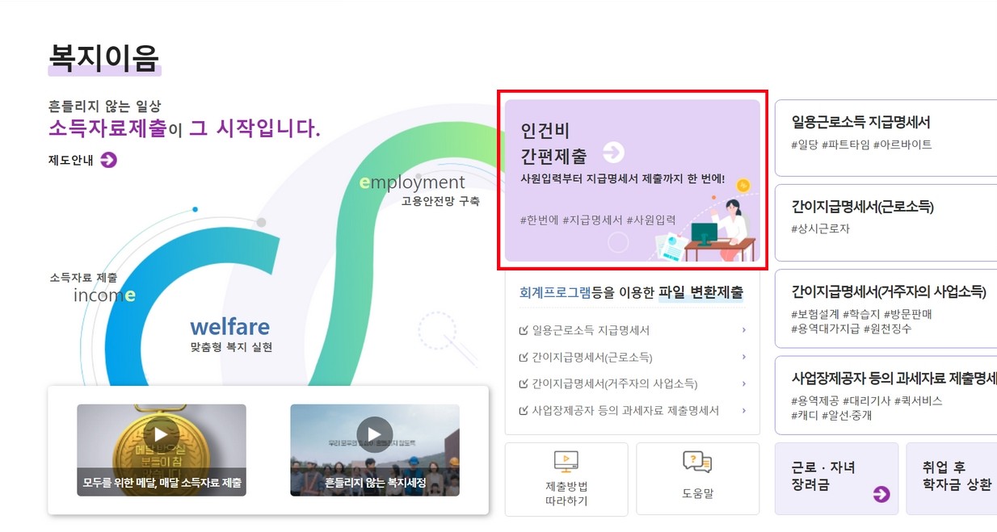The width and height of the screenshot is (997, 532).
Task: Click the white arrow icon next to 인건비 간편제출
Action: [x=614, y=153]
